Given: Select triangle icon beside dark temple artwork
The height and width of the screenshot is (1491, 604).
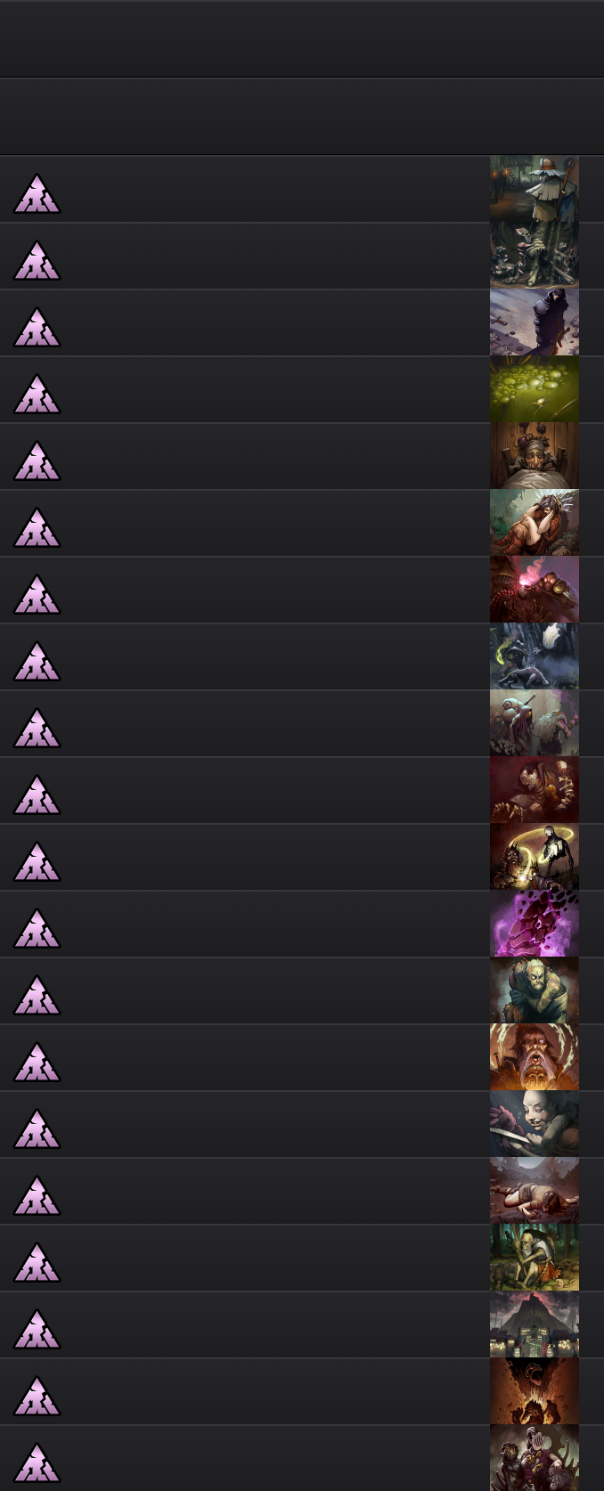Looking at the screenshot, I should [x=37, y=1330].
